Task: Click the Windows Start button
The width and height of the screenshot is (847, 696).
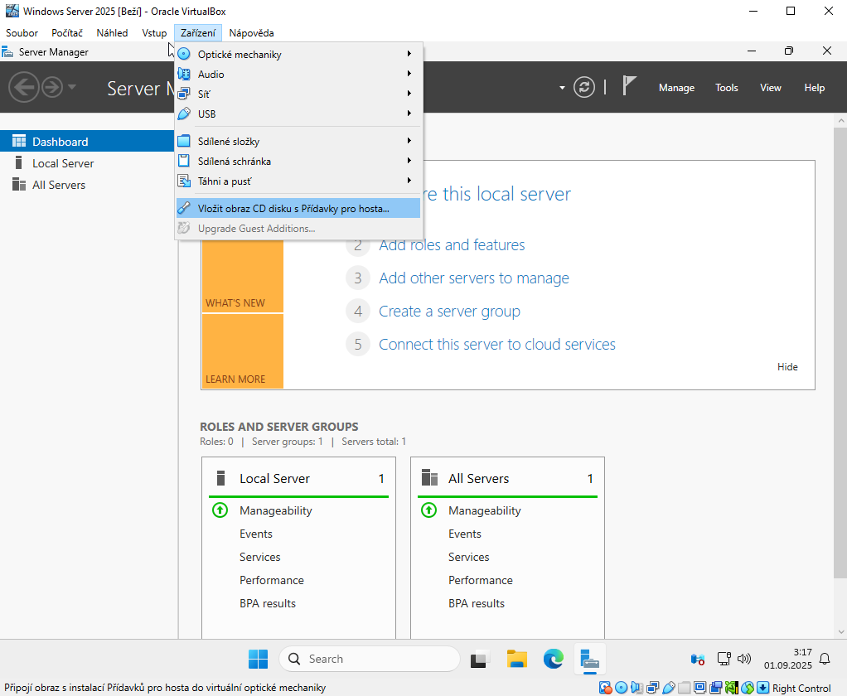Action: click(258, 659)
